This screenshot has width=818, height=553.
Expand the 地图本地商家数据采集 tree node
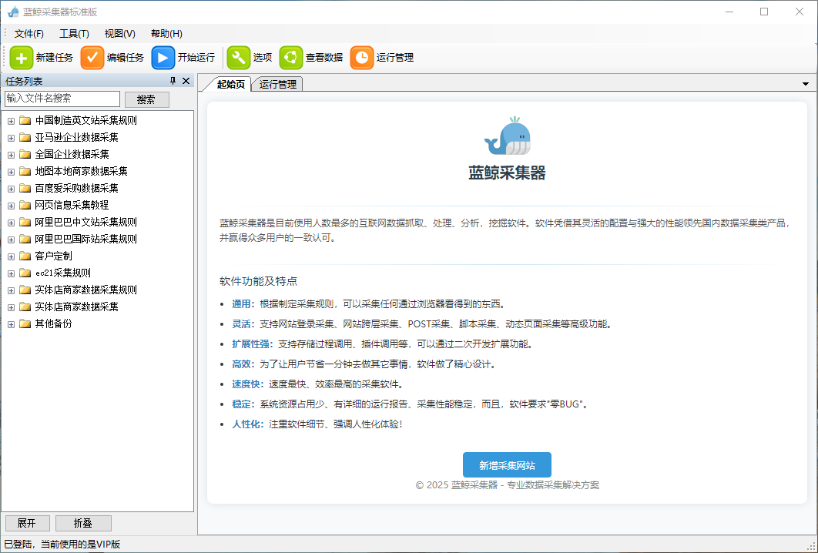coord(11,172)
